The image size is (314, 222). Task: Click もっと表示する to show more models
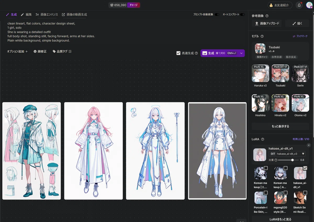tap(280, 126)
